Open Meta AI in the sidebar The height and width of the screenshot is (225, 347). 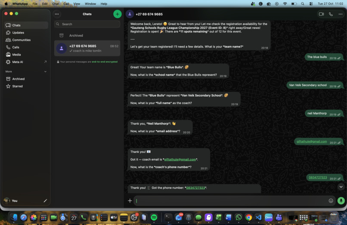point(26,62)
